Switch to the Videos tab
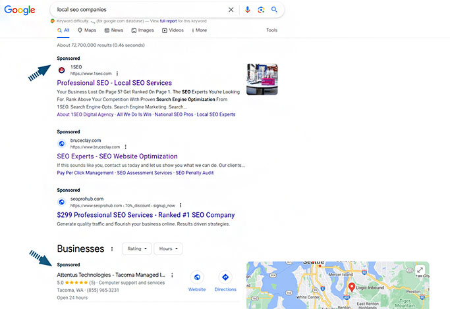Viewport: 450px width, 309px height. coord(173,30)
